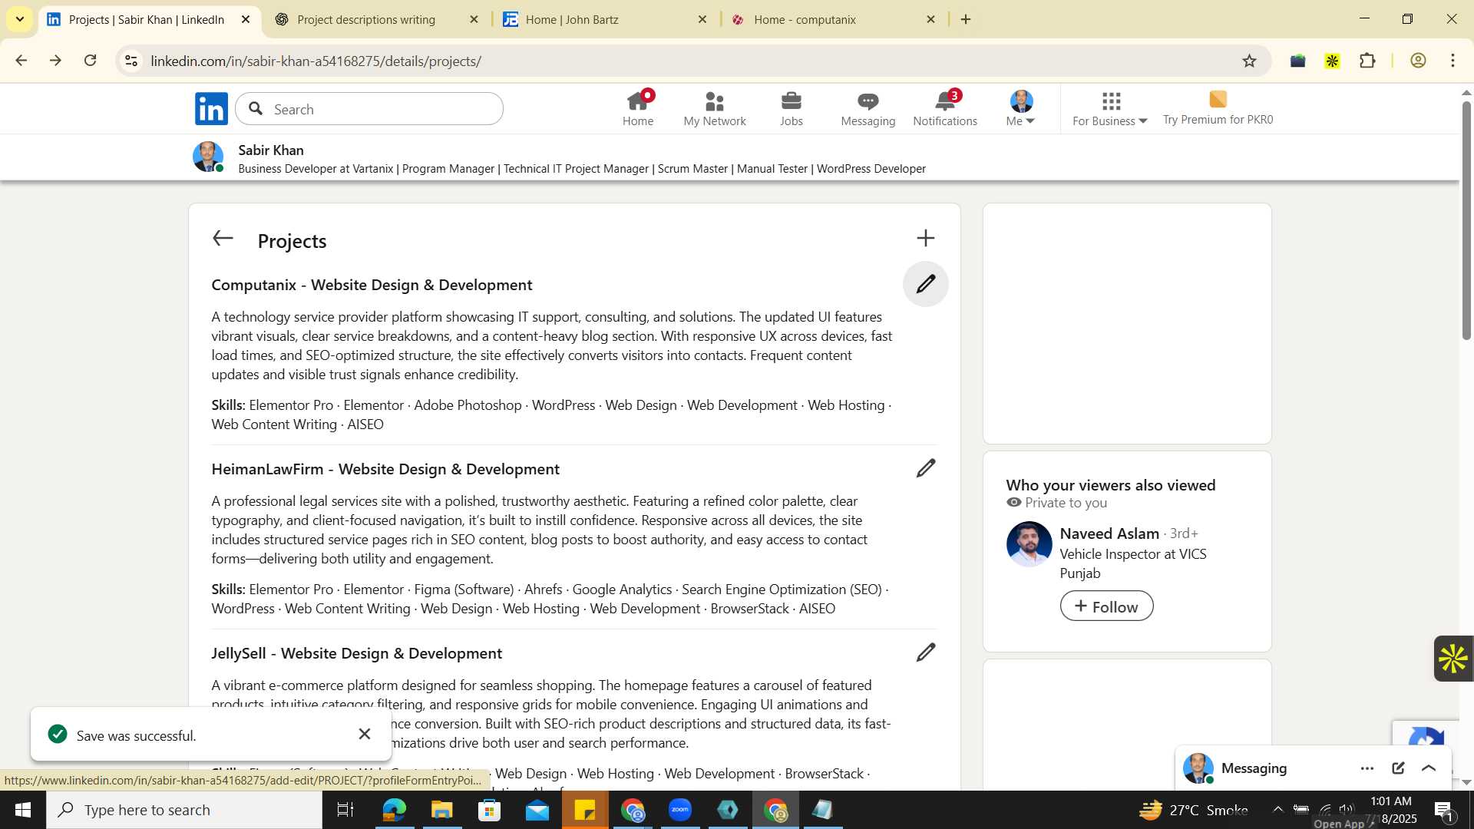
Task: Open Computanix - Website Design & Development title
Action: (372, 285)
